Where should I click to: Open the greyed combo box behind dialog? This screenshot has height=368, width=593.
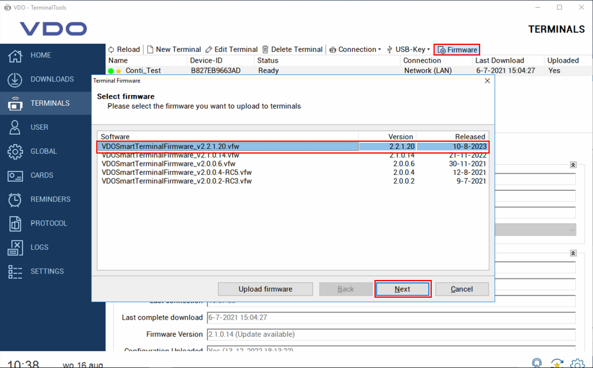[536, 230]
